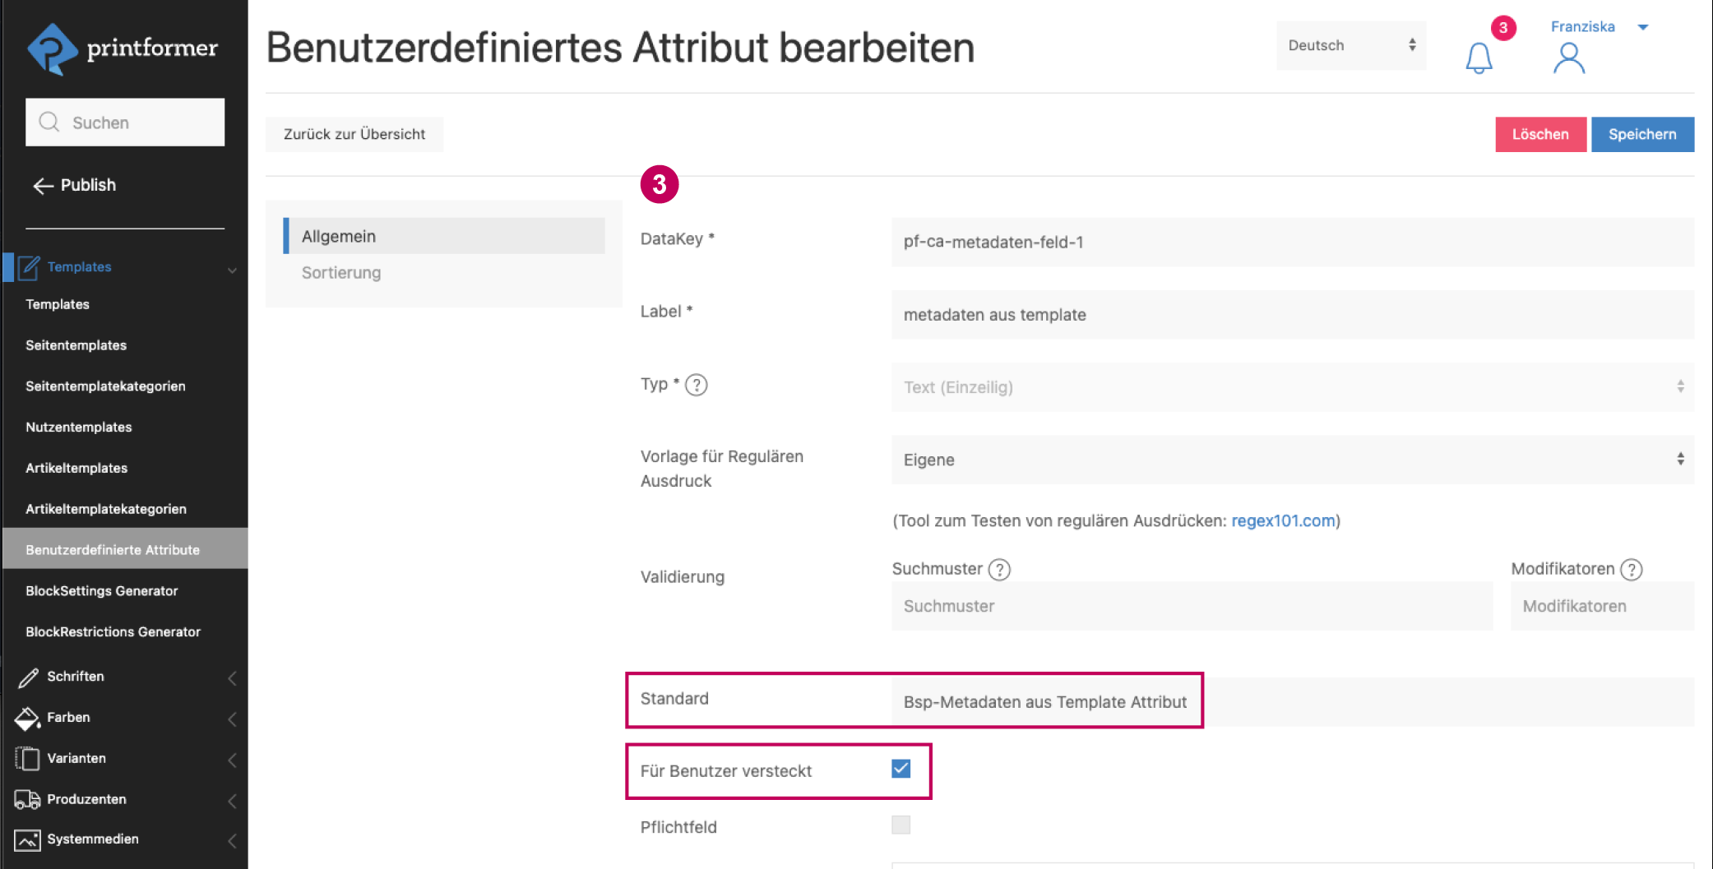Open the user profile icon

(x=1568, y=58)
